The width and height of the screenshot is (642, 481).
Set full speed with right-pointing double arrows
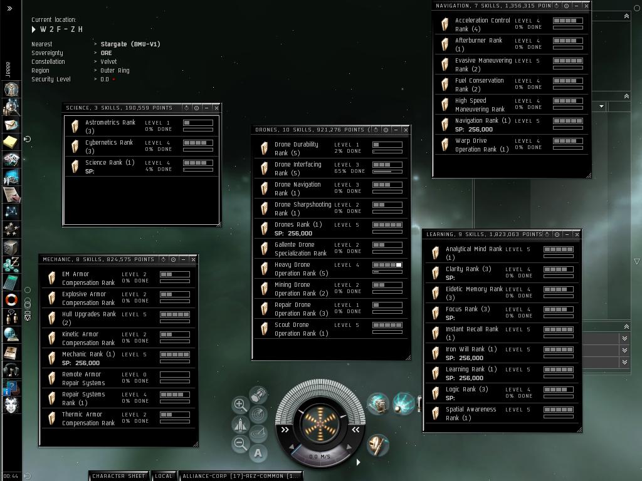tap(285, 430)
